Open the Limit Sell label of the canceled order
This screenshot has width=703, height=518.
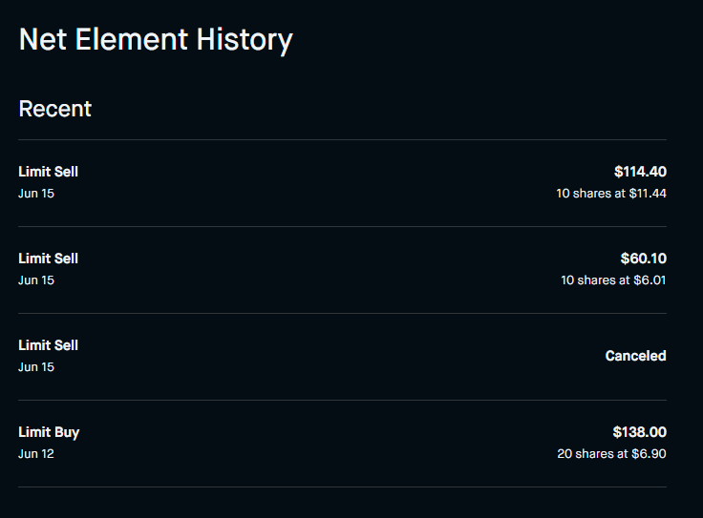[49, 345]
